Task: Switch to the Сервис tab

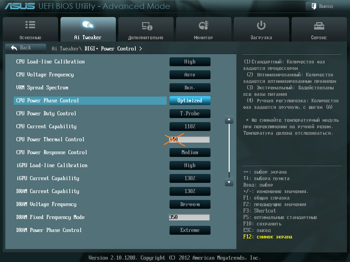Action: click(x=319, y=29)
